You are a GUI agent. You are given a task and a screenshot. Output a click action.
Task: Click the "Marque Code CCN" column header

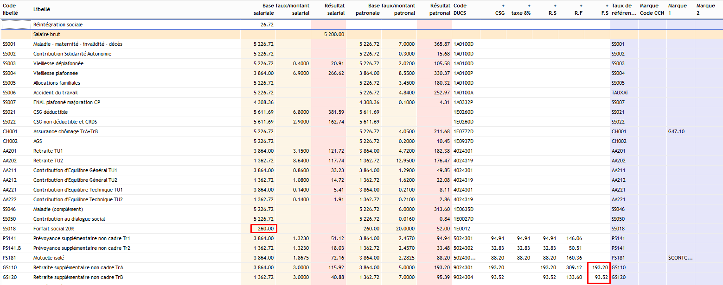pyautogui.click(x=649, y=9)
